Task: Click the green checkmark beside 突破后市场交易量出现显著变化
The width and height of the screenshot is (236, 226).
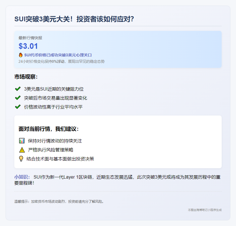Action: 18,98
